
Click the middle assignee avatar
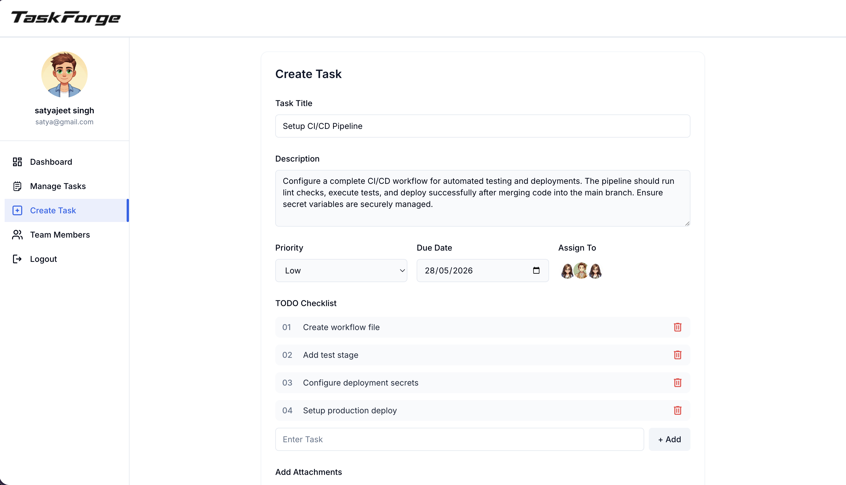point(581,271)
